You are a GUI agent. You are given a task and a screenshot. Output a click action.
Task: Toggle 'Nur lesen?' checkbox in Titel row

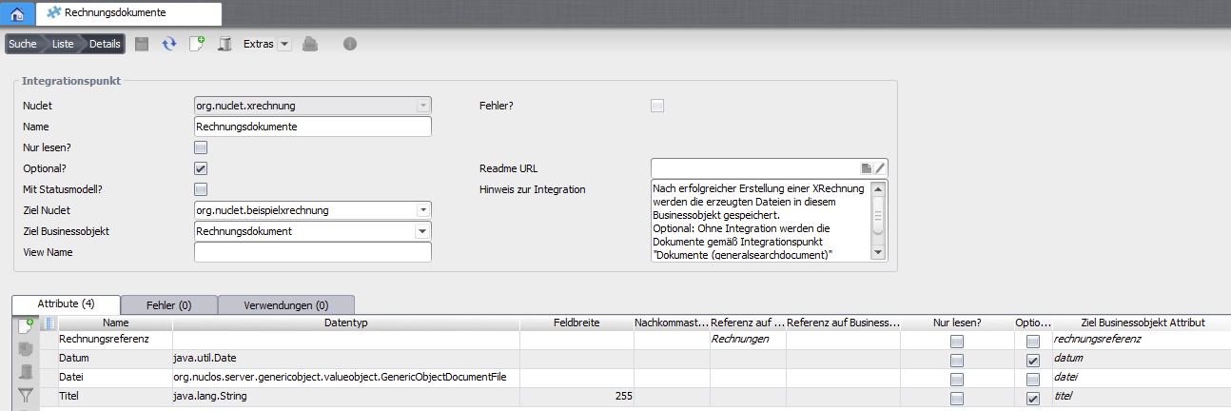[x=956, y=399]
